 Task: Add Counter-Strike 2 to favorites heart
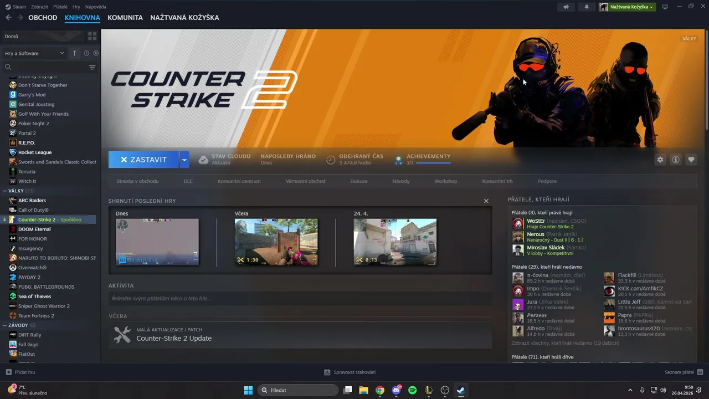point(691,160)
